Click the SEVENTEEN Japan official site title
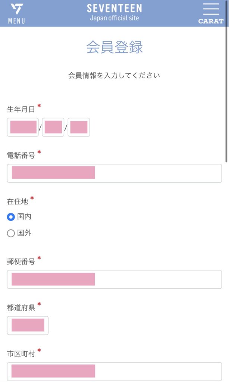 click(114, 11)
